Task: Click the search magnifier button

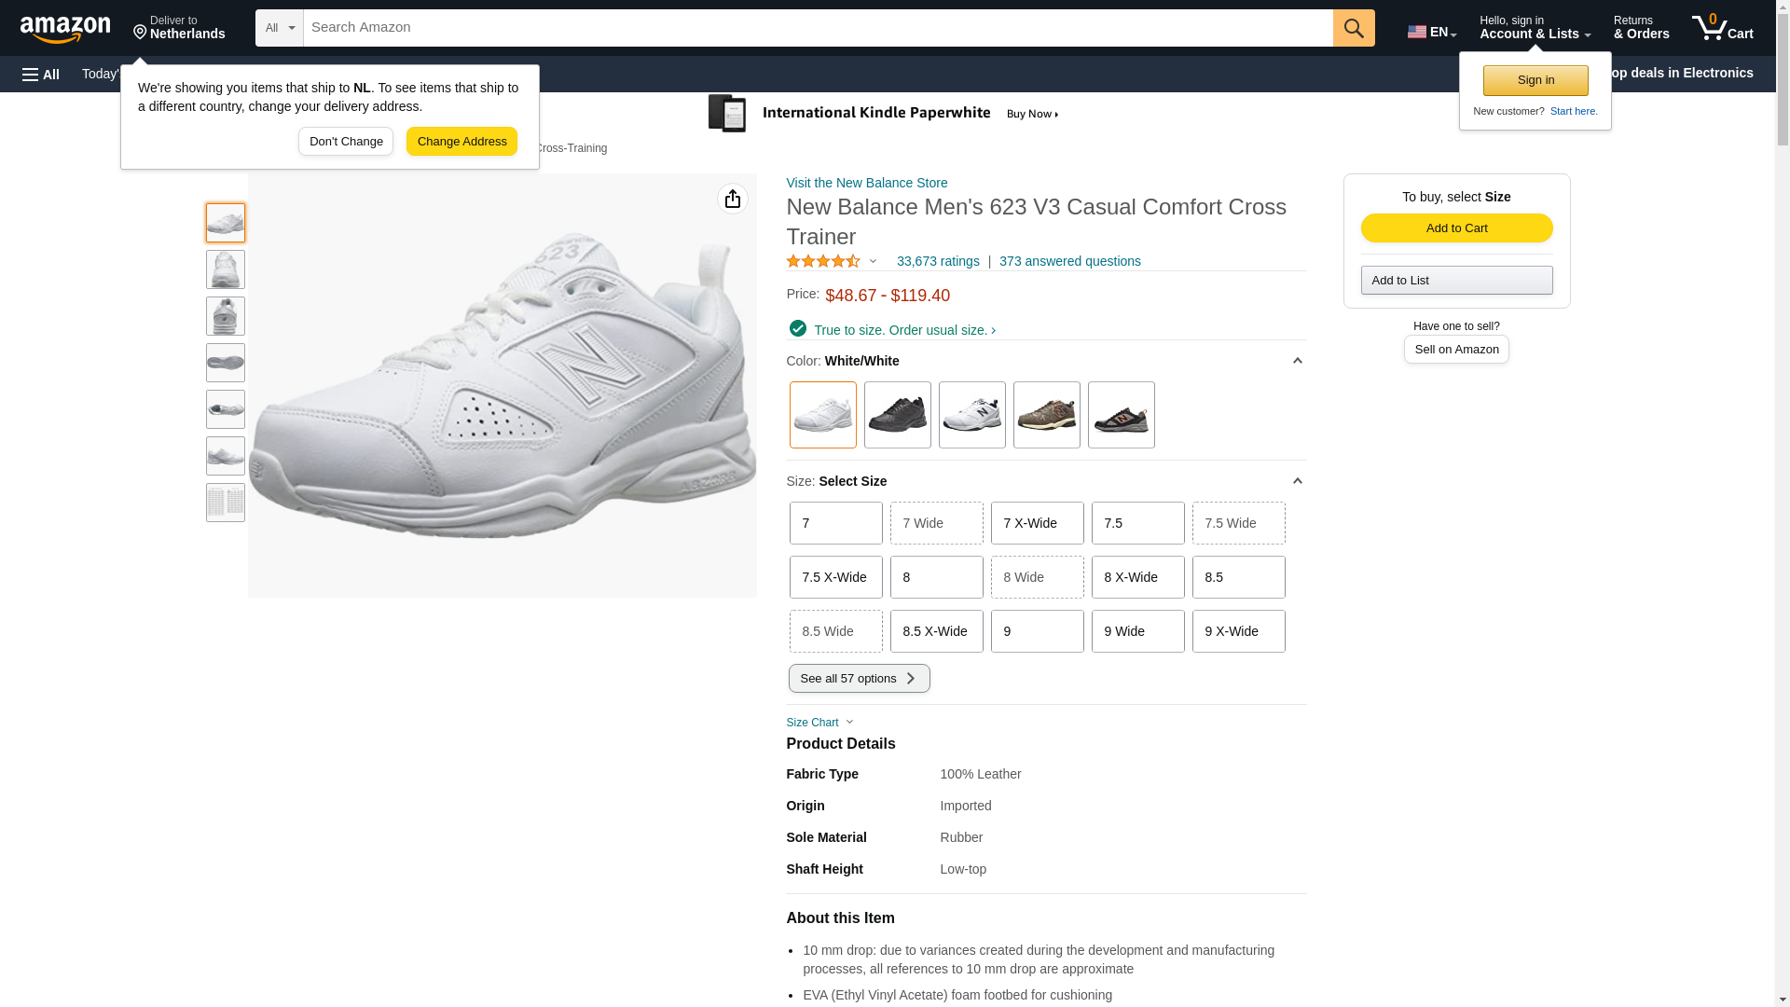Action: pos(1353,28)
